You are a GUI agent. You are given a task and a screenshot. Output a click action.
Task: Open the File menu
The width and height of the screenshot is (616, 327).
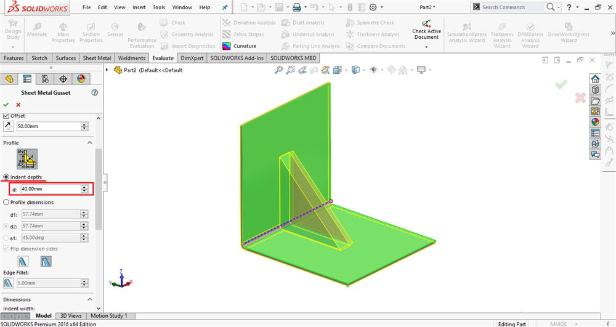pyautogui.click(x=86, y=7)
